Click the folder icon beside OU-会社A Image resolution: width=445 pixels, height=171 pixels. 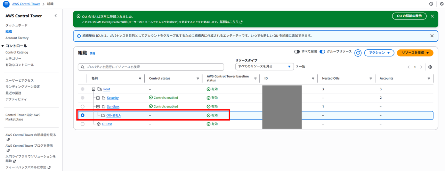click(103, 115)
